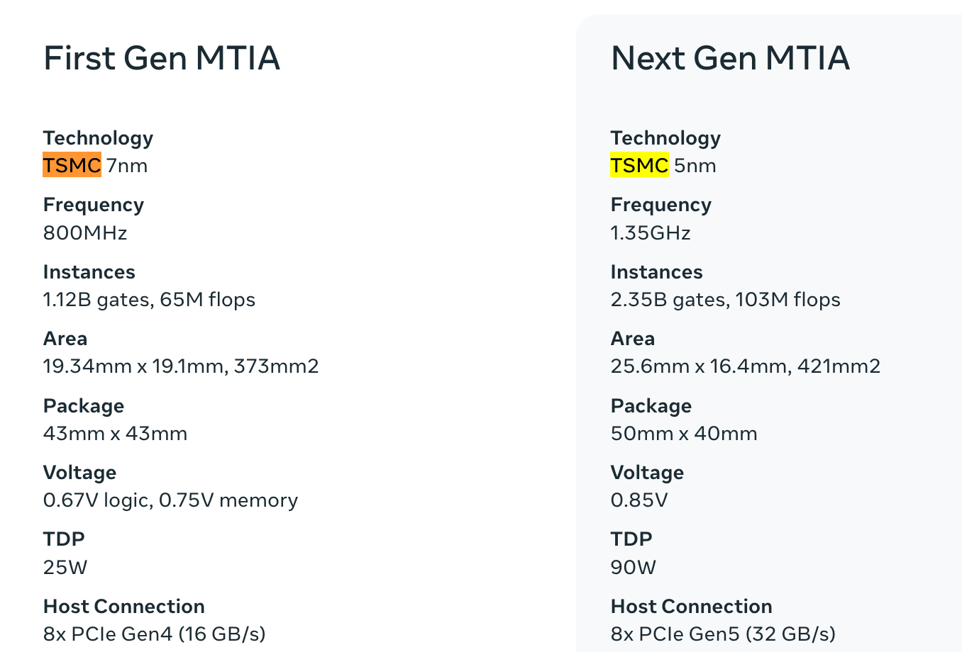Click the 421mm2 area specification line
Viewport: 962px width, 652px height.
coord(745,366)
